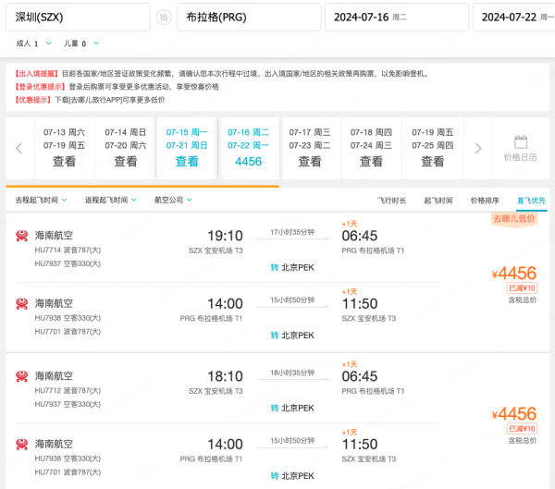Click flight number HU7712 波音787(大)
The height and width of the screenshot is (489, 555).
click(68, 391)
